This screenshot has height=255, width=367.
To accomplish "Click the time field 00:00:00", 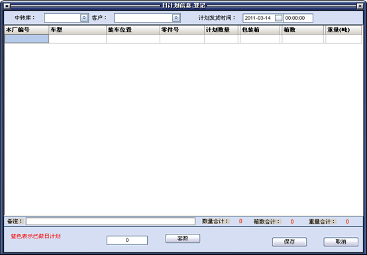I will tap(298, 18).
